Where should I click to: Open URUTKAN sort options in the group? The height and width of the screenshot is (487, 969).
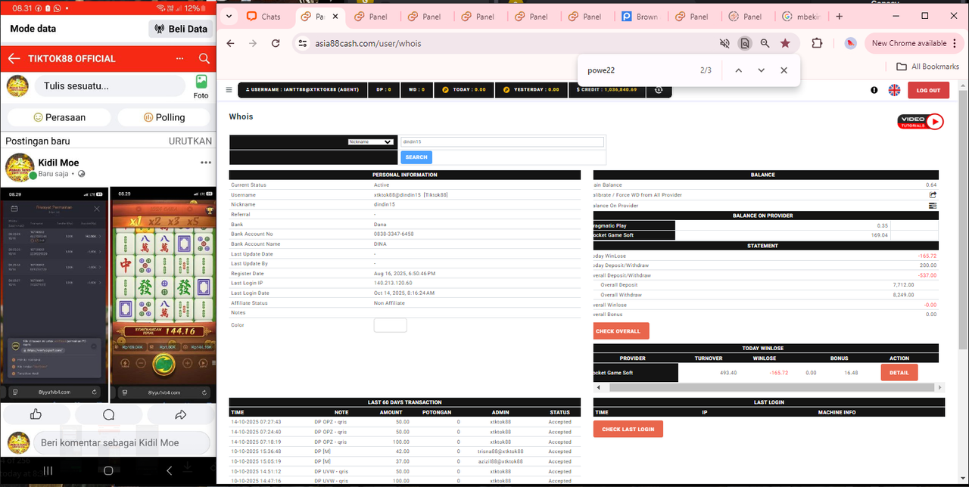(x=190, y=141)
